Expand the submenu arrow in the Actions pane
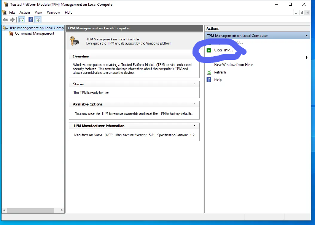315x225 pixels. pyautogui.click(x=307, y=57)
